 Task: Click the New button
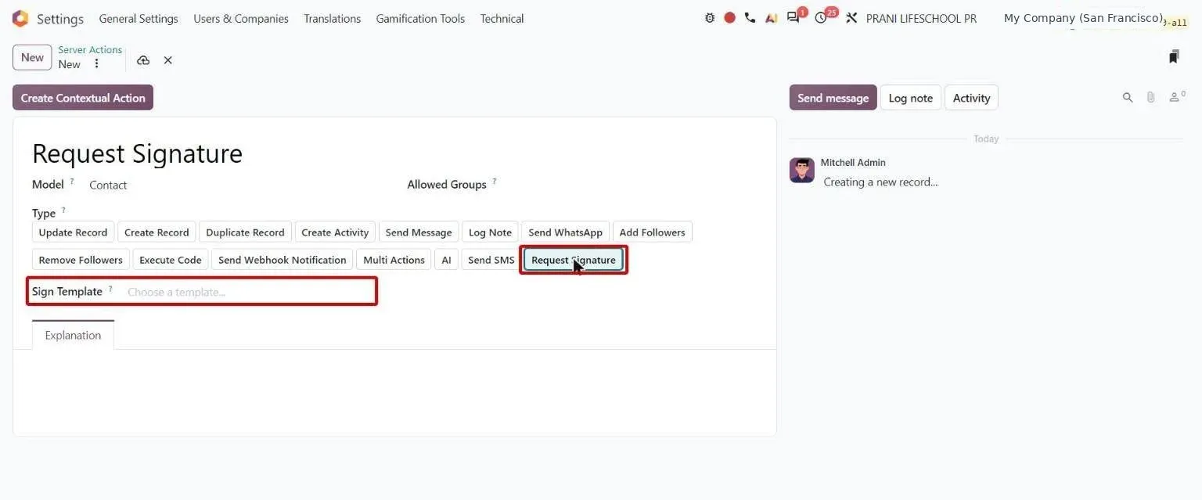pyautogui.click(x=32, y=57)
